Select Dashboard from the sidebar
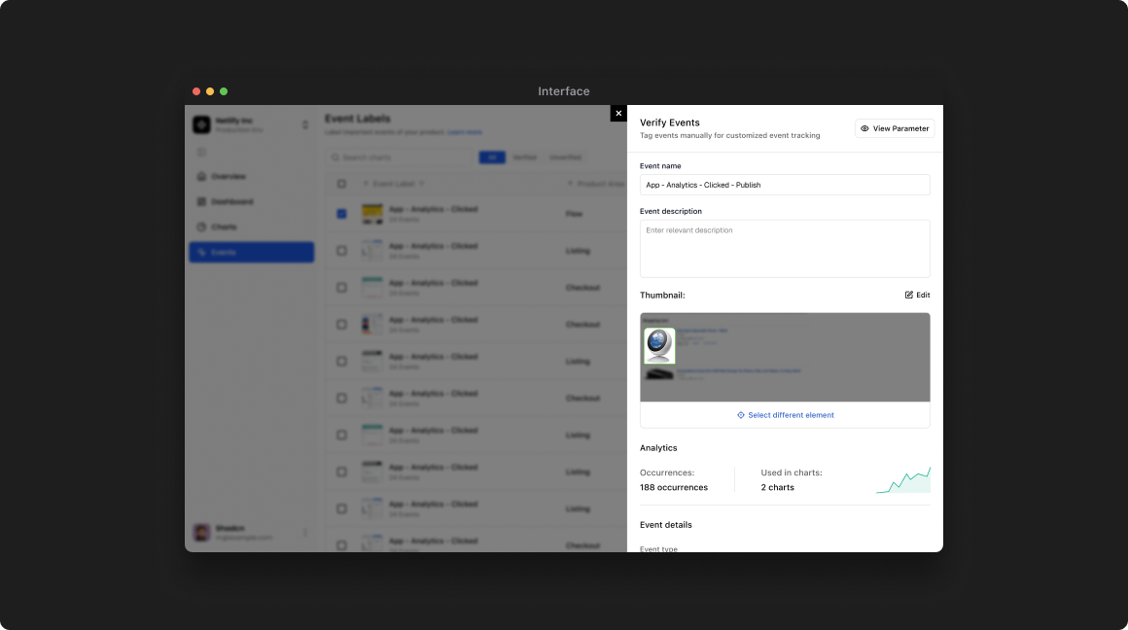 pos(233,201)
